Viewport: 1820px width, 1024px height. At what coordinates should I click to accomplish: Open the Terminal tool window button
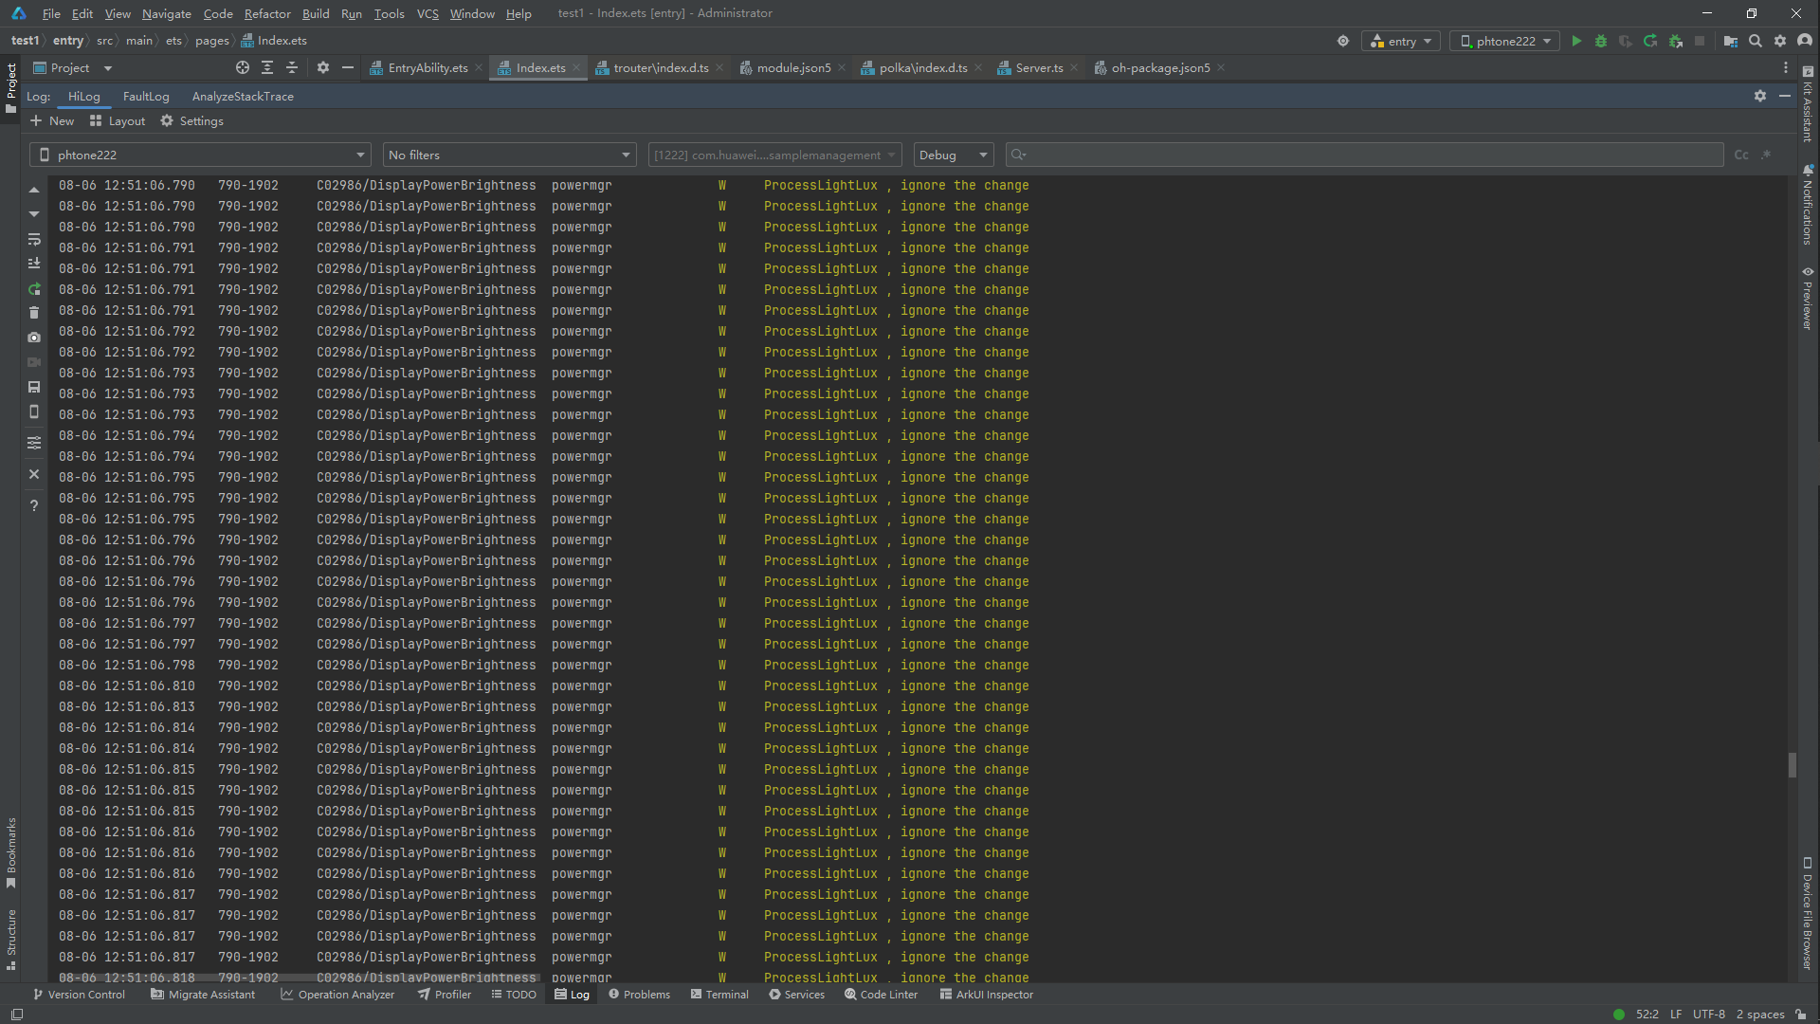pos(719,995)
